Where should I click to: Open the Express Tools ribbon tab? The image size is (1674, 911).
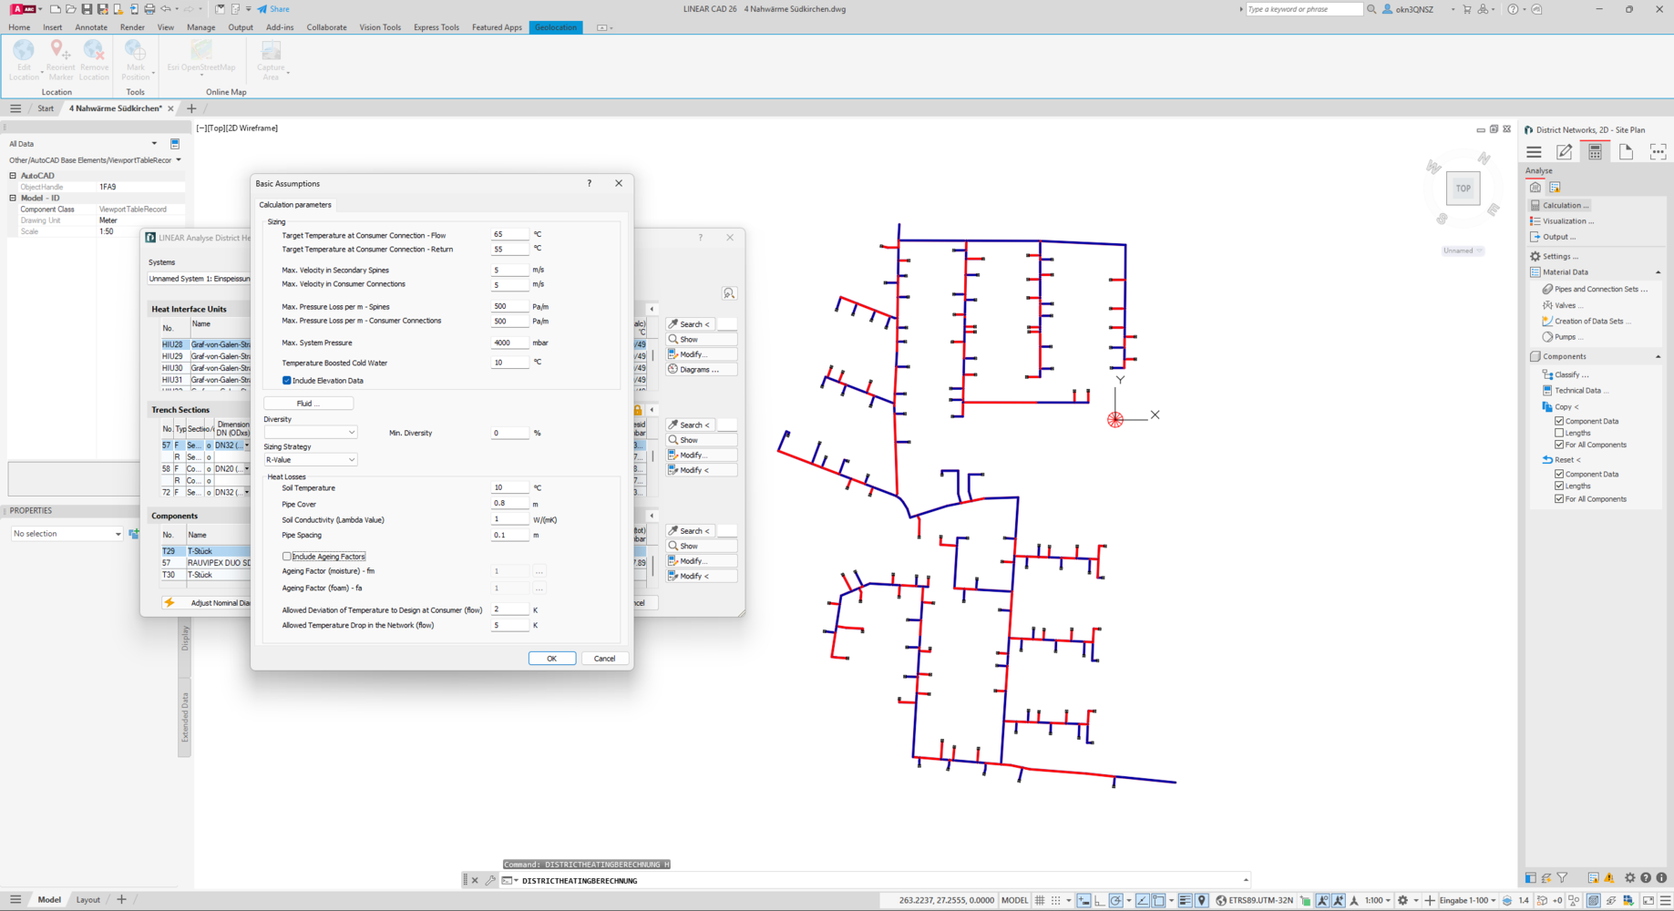(x=436, y=27)
